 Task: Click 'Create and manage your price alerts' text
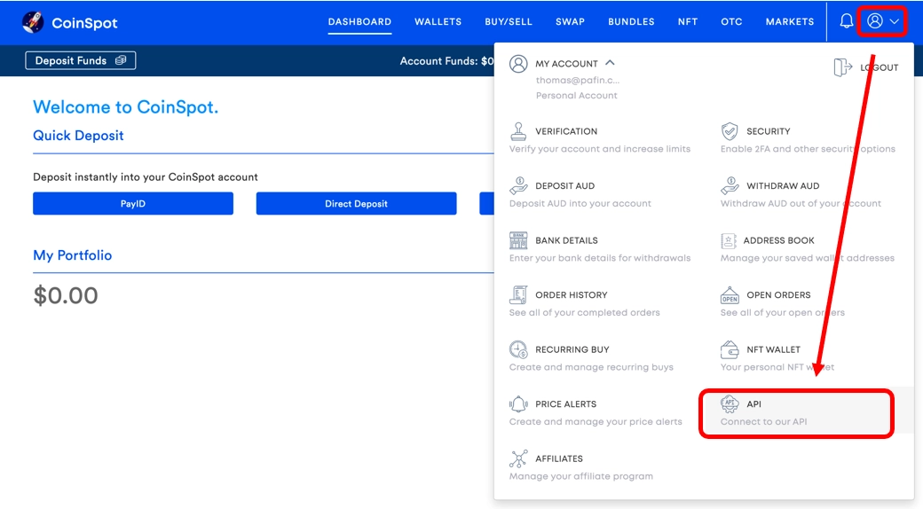[596, 421]
